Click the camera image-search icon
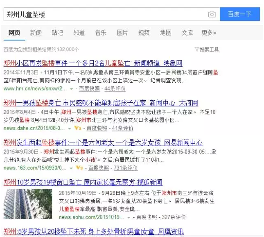This screenshot has height=237, width=264. pos(212,14)
